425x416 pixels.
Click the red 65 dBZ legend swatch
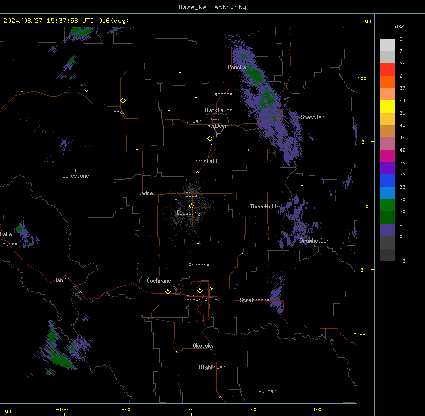(388, 69)
